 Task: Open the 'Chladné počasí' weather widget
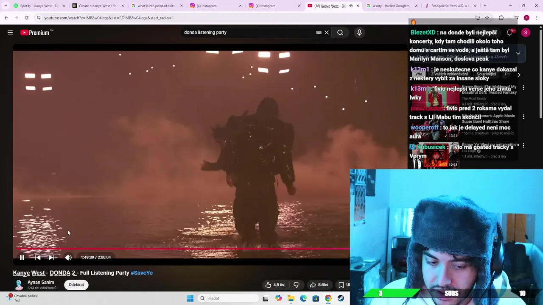coord(23,298)
